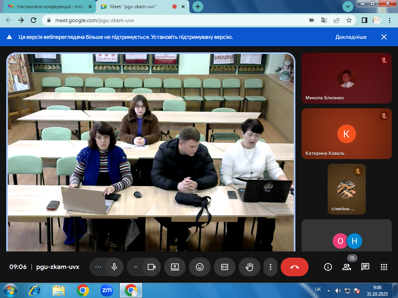Send a reaction with emoji button
398x298 pixels.
coord(200,267)
